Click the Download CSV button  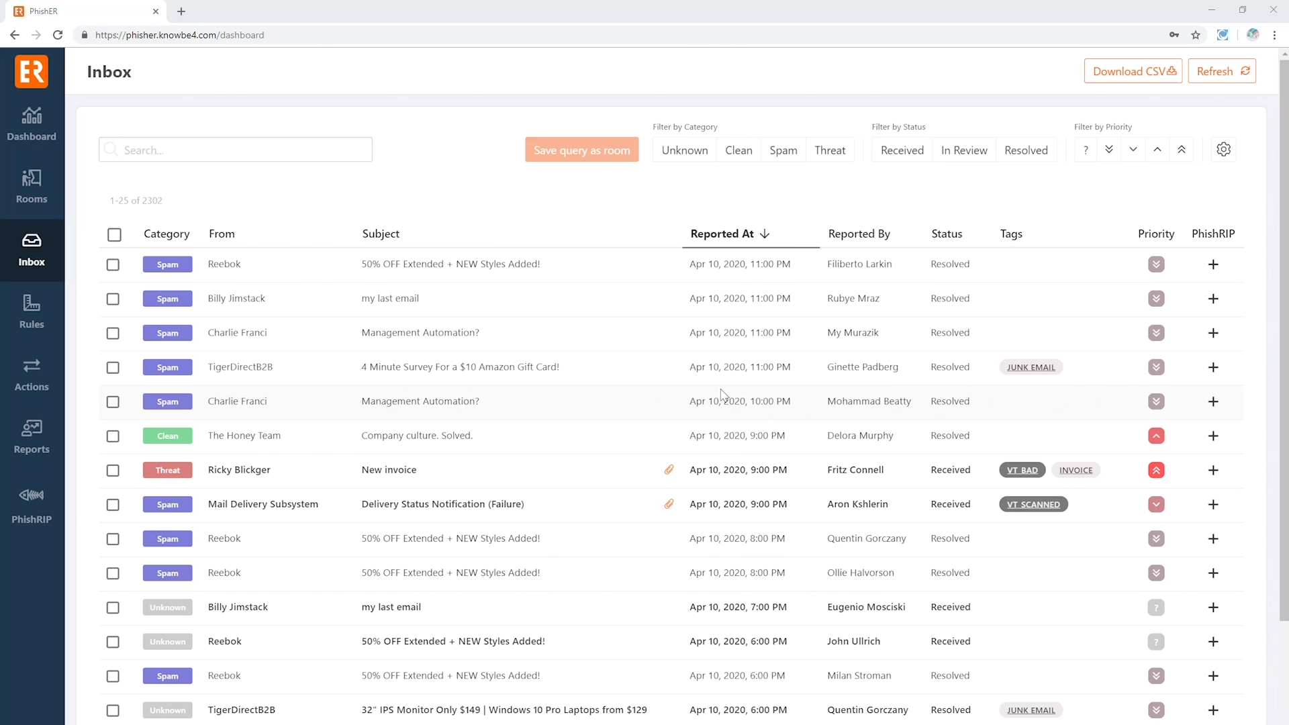click(1133, 70)
